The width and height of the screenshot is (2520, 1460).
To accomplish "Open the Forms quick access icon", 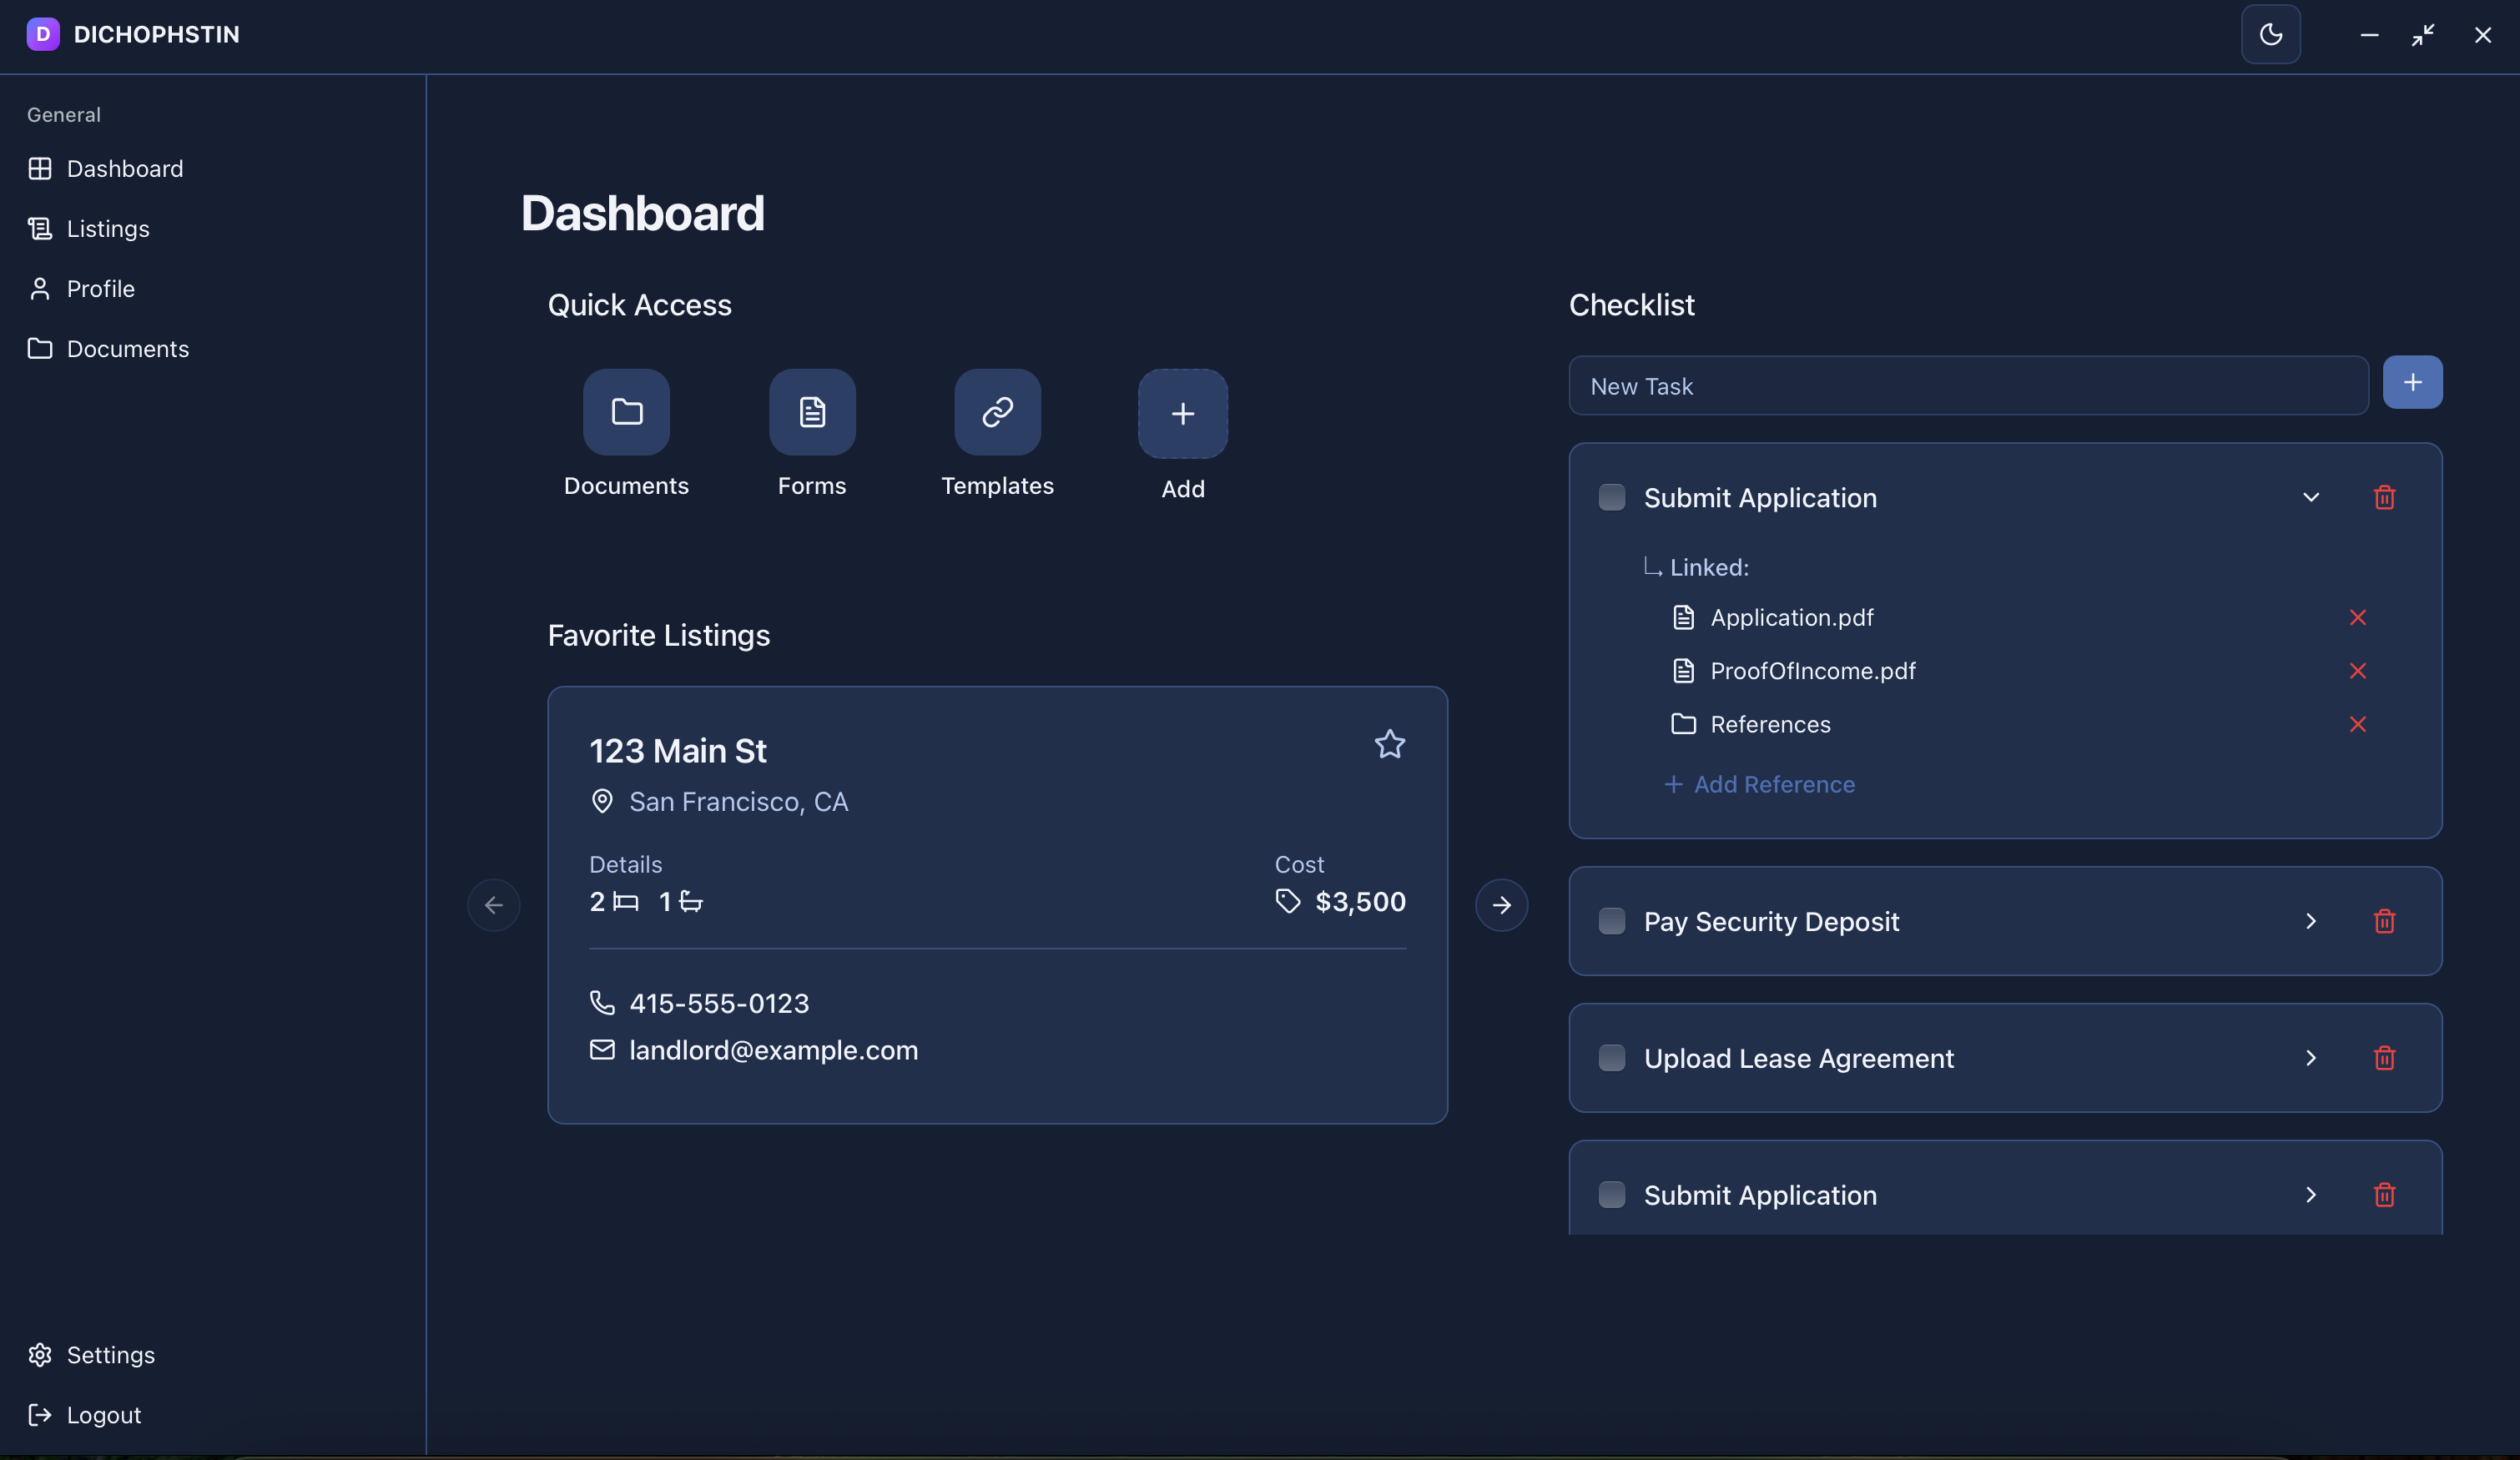I will tap(811, 412).
